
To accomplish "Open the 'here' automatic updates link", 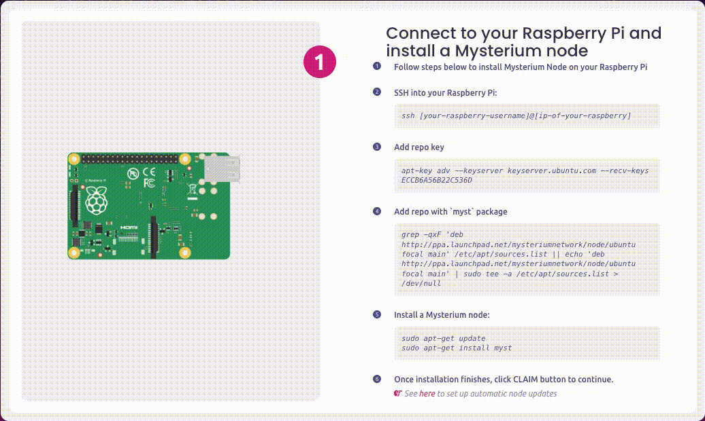I will [427, 394].
